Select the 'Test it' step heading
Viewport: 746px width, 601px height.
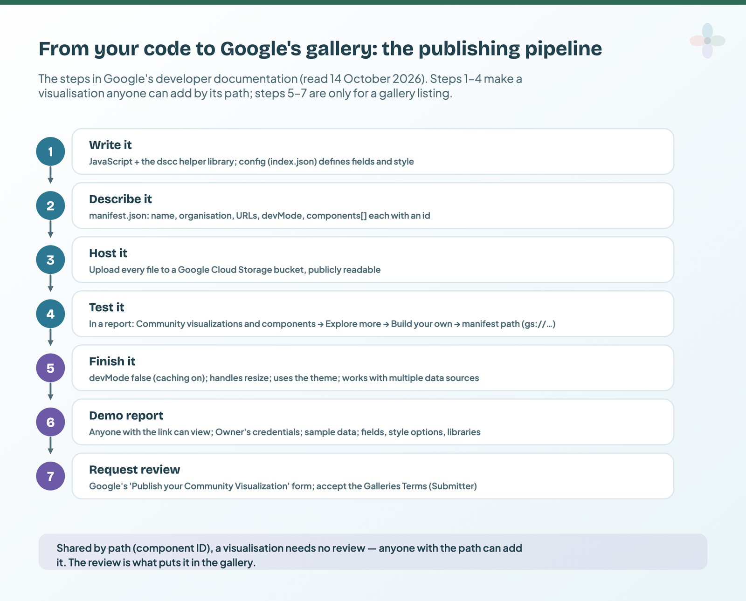[x=106, y=307]
